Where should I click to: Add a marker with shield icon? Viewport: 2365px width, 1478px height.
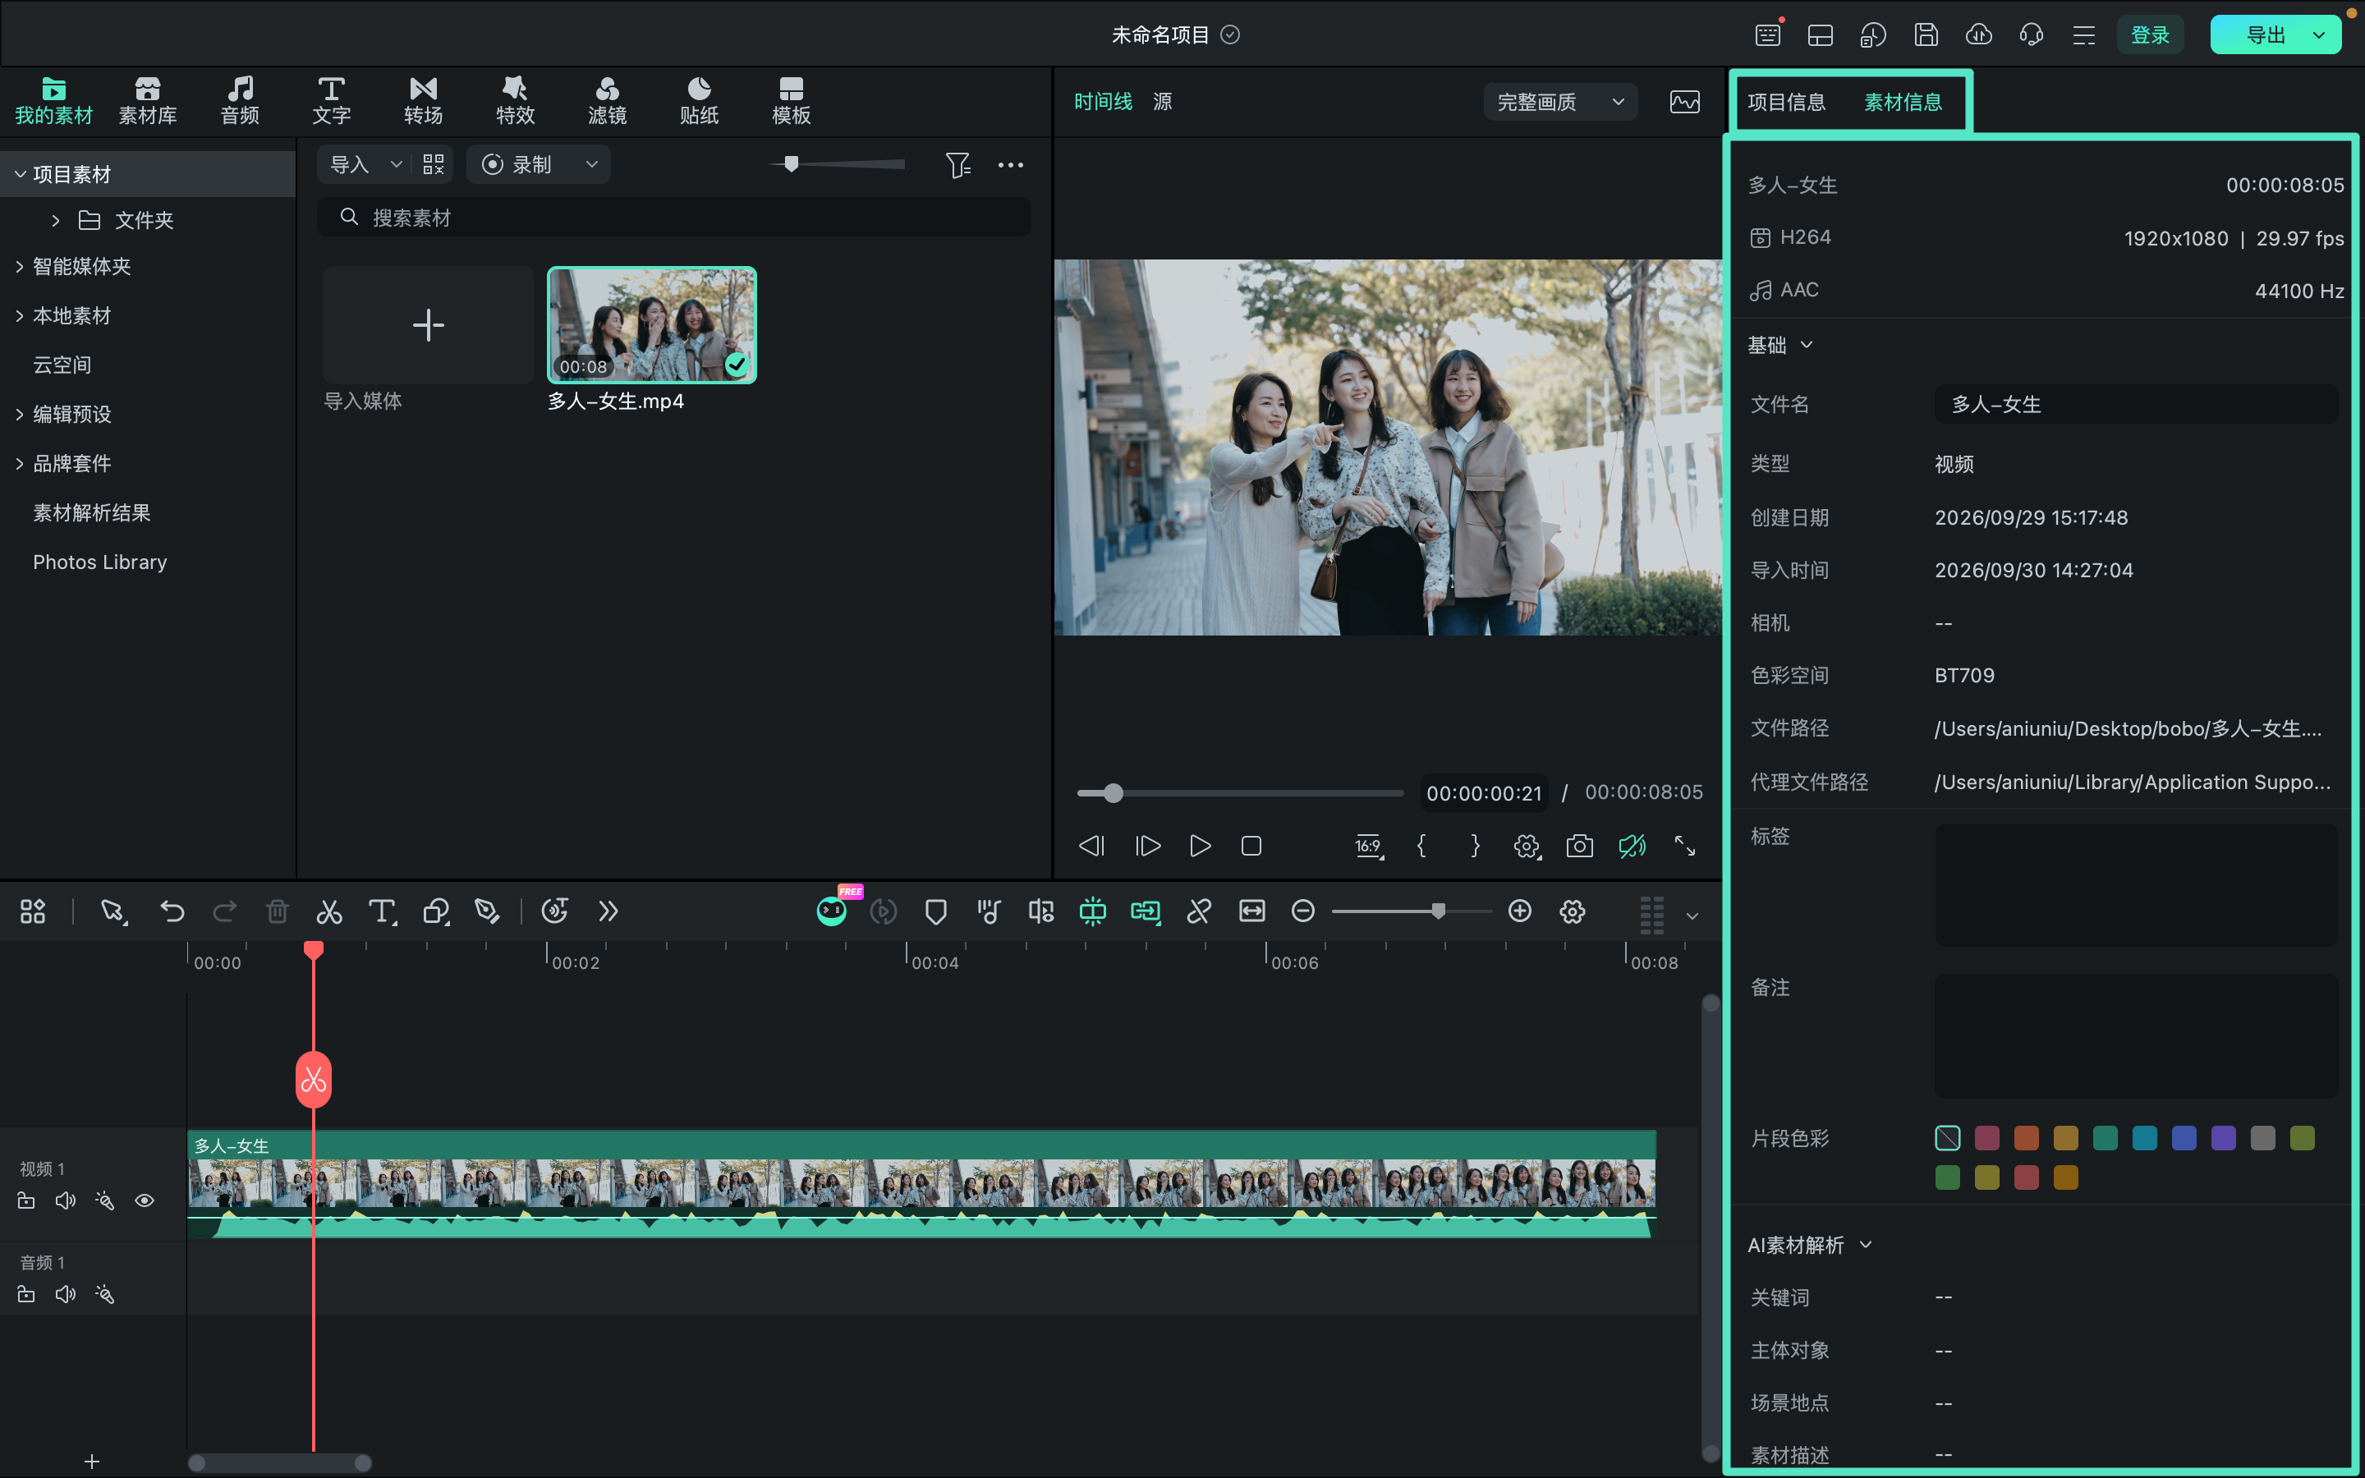(936, 912)
